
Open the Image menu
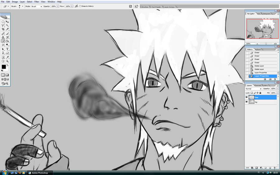[x=15, y=2]
